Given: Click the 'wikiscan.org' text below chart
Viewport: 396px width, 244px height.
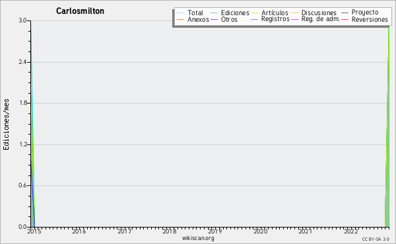Looking at the screenshot, I should (198, 238).
